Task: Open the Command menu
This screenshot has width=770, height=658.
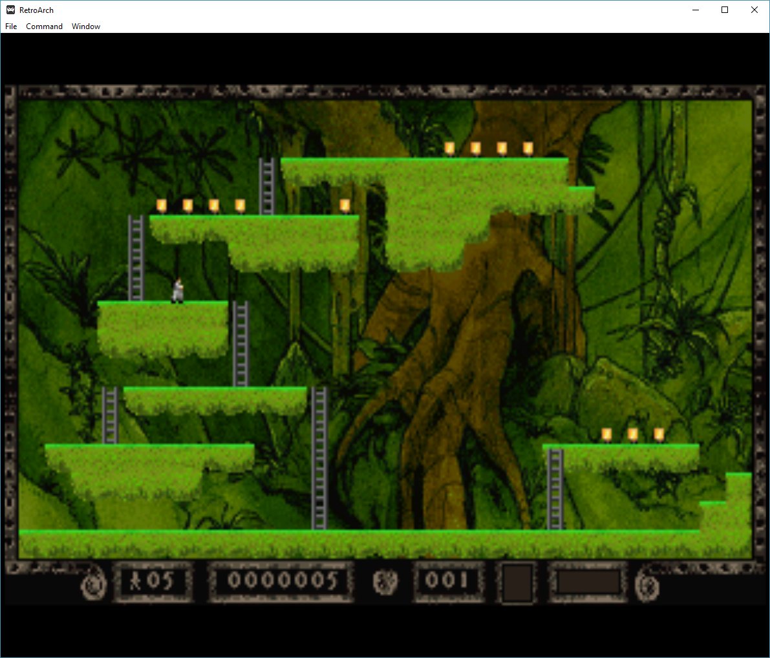Action: [44, 27]
